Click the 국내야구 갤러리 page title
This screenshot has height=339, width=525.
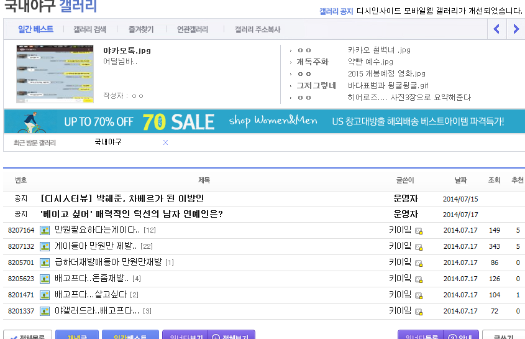point(50,6)
